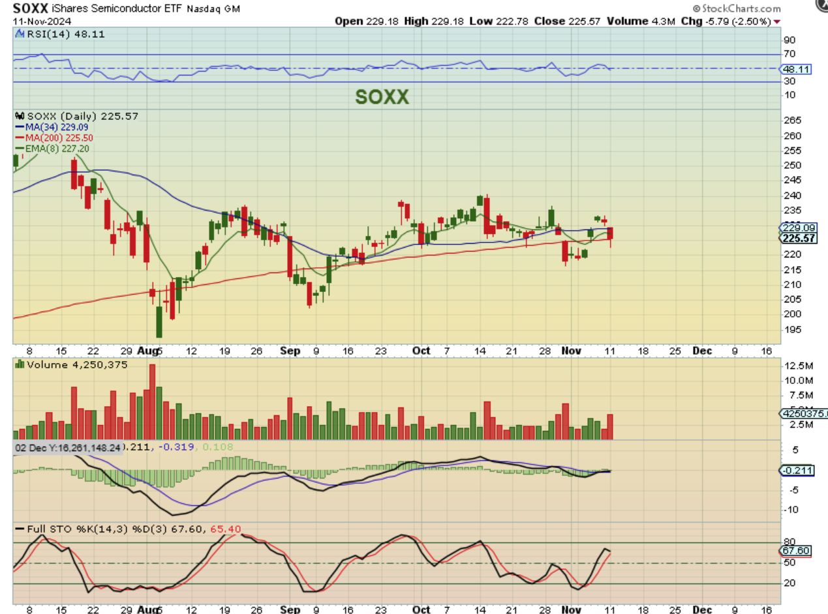Viewport: 828px width, 614px height.
Task: Click the tallest red volume bar in early August
Action: 153,402
